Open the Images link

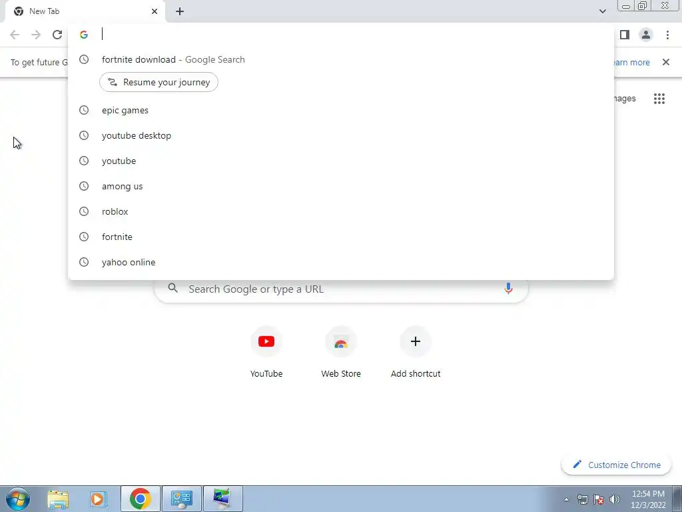point(623,99)
